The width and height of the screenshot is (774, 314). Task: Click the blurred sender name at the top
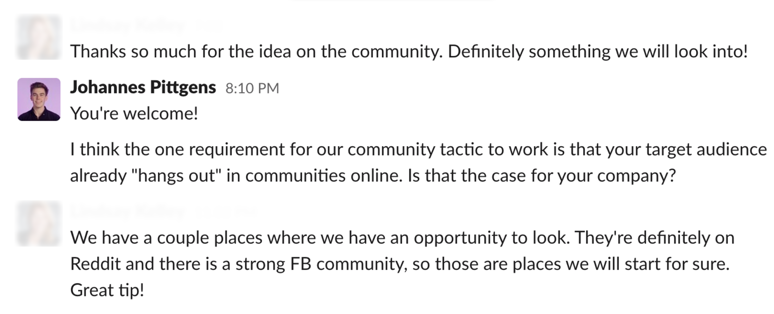click(x=128, y=26)
